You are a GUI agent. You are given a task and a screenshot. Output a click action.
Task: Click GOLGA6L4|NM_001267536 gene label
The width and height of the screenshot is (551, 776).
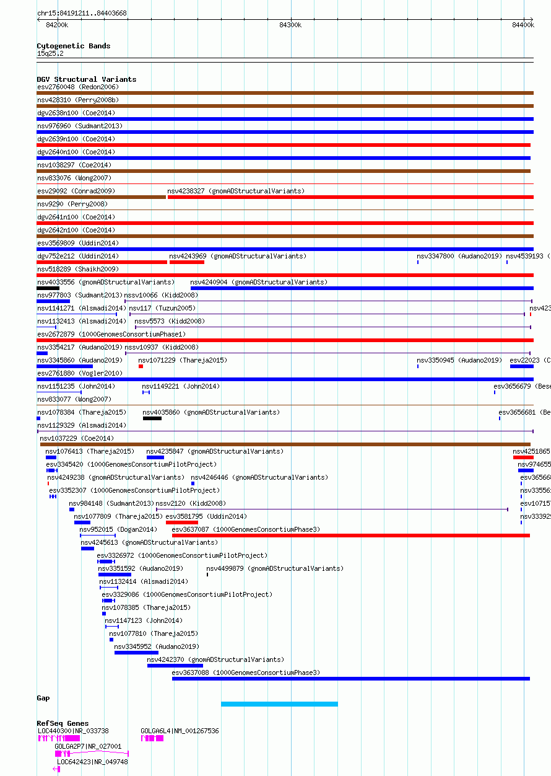[x=180, y=731]
